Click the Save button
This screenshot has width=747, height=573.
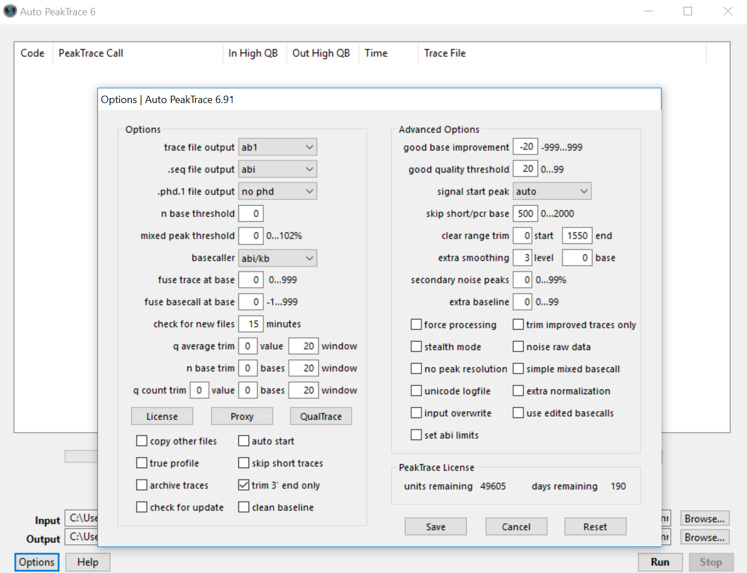[x=436, y=527]
